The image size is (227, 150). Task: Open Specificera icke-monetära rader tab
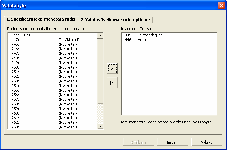point(41,19)
